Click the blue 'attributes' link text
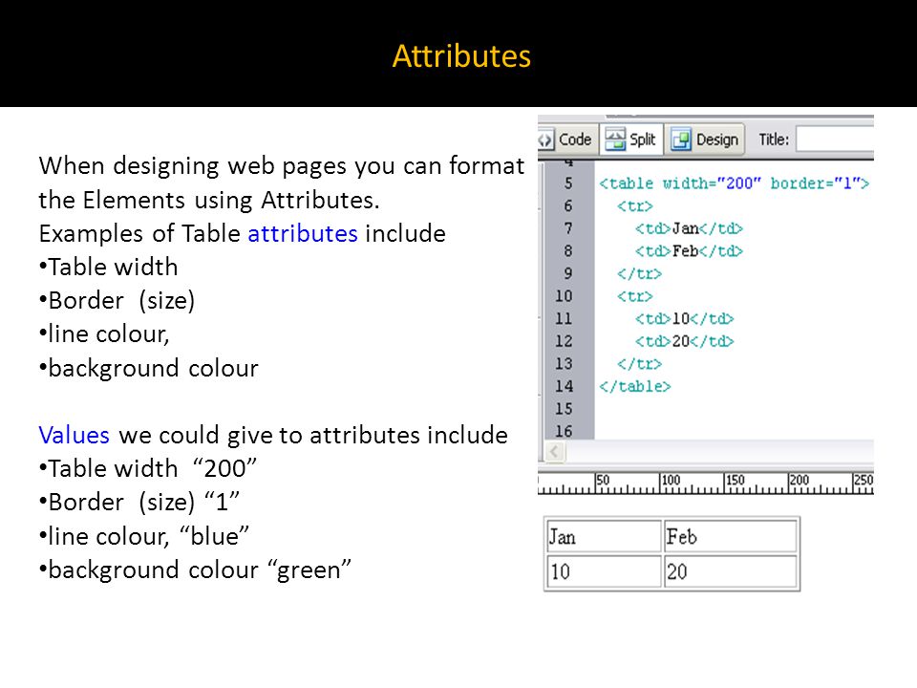The image size is (917, 688). pyautogui.click(x=303, y=233)
